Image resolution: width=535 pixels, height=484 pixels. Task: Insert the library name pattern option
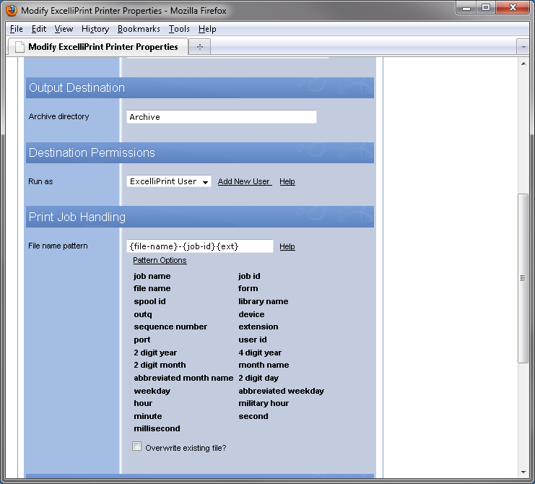coord(263,301)
